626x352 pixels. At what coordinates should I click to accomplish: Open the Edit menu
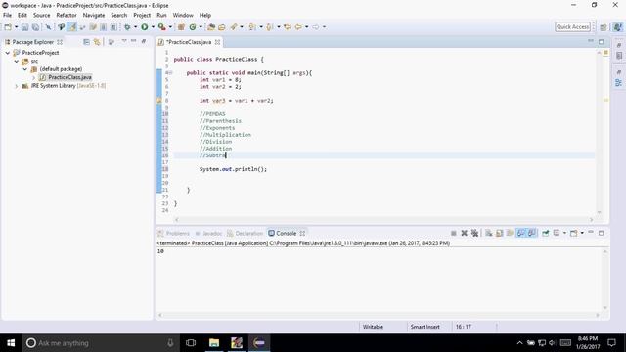[22, 16]
